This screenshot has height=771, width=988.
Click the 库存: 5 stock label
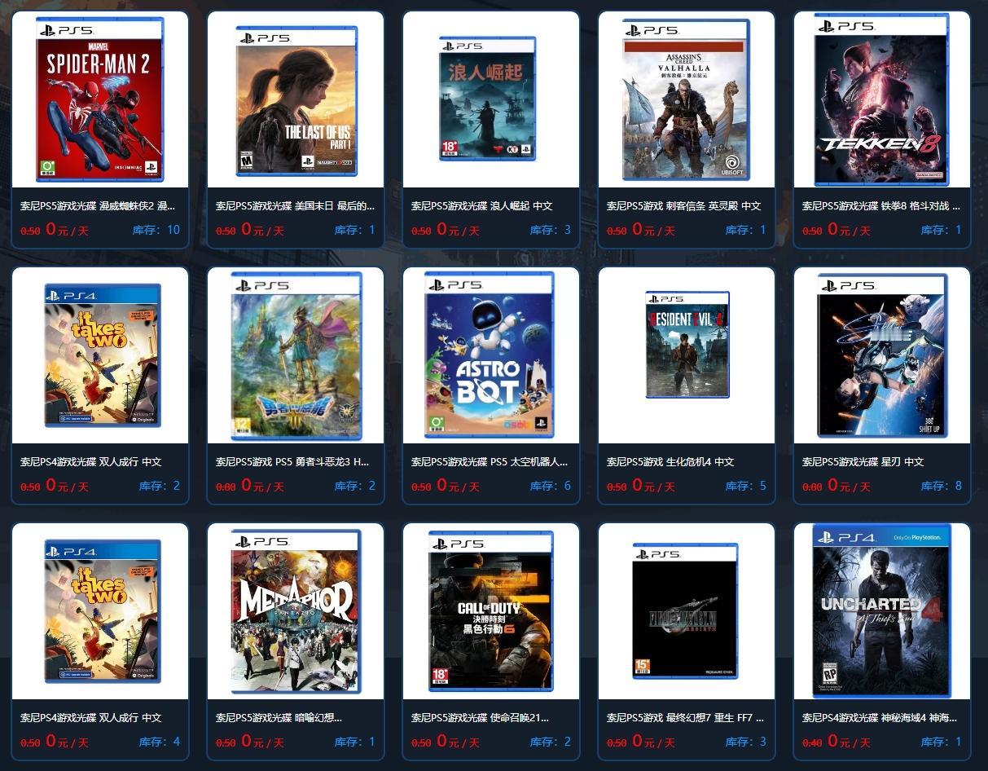click(746, 486)
